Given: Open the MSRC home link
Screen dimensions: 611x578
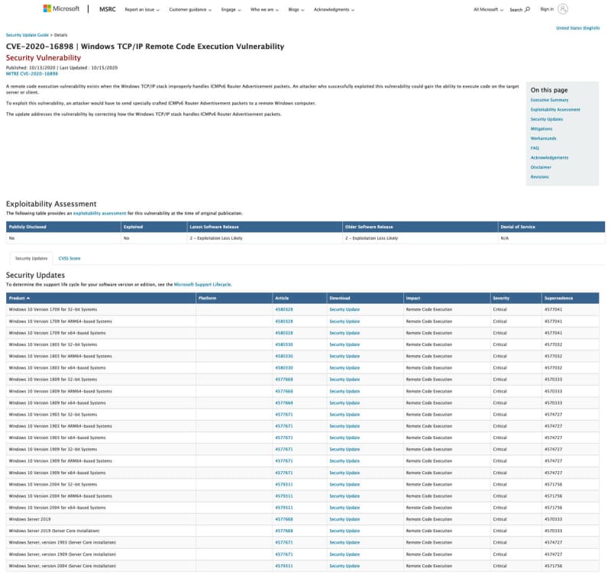Looking at the screenshot, I should 108,10.
